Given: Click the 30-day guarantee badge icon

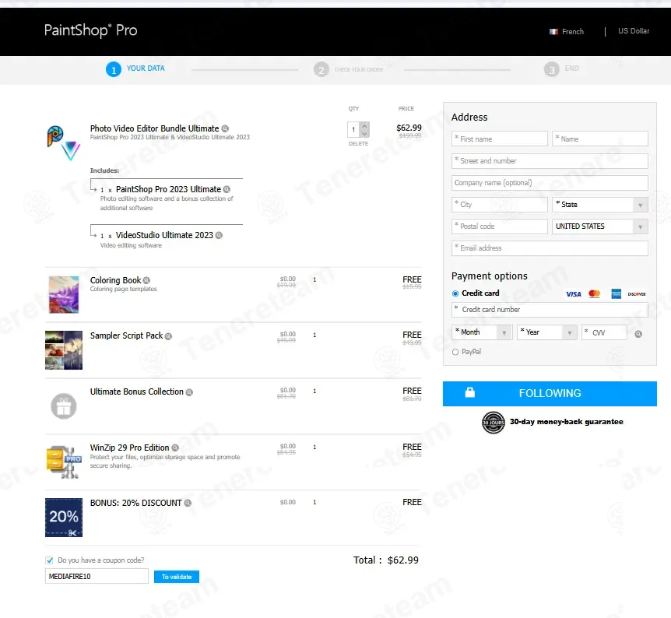Looking at the screenshot, I should click(494, 423).
